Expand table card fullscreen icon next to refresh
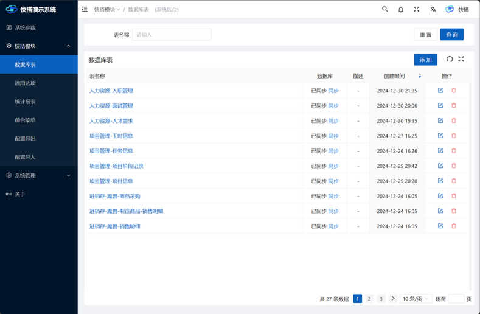Image resolution: width=480 pixels, height=314 pixels. 461,59
